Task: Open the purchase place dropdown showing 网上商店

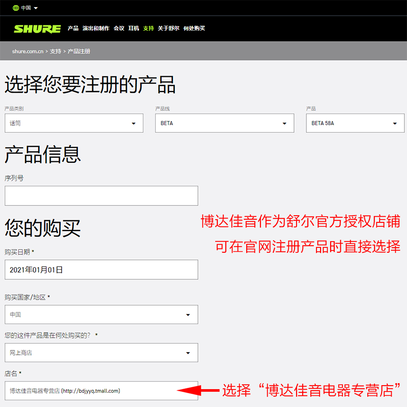Action: point(101,353)
